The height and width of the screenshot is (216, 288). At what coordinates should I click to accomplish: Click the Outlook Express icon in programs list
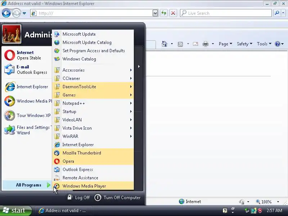(57, 170)
